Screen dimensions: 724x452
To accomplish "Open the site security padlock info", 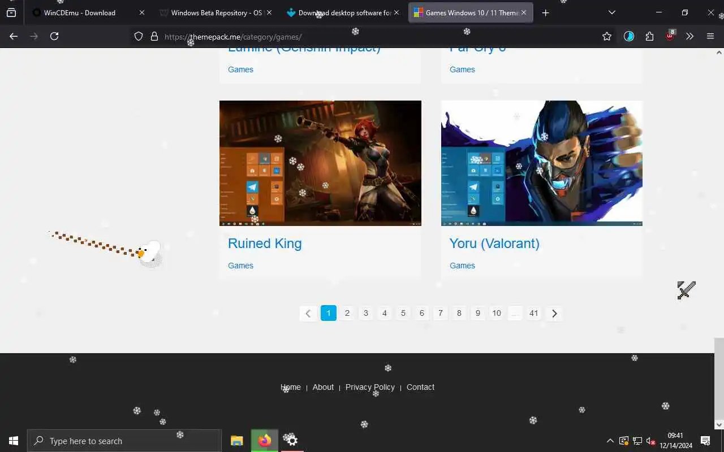I will [x=154, y=36].
